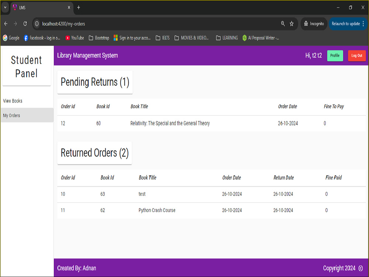Open the new tab plus button
369x277 pixels.
(x=79, y=7)
